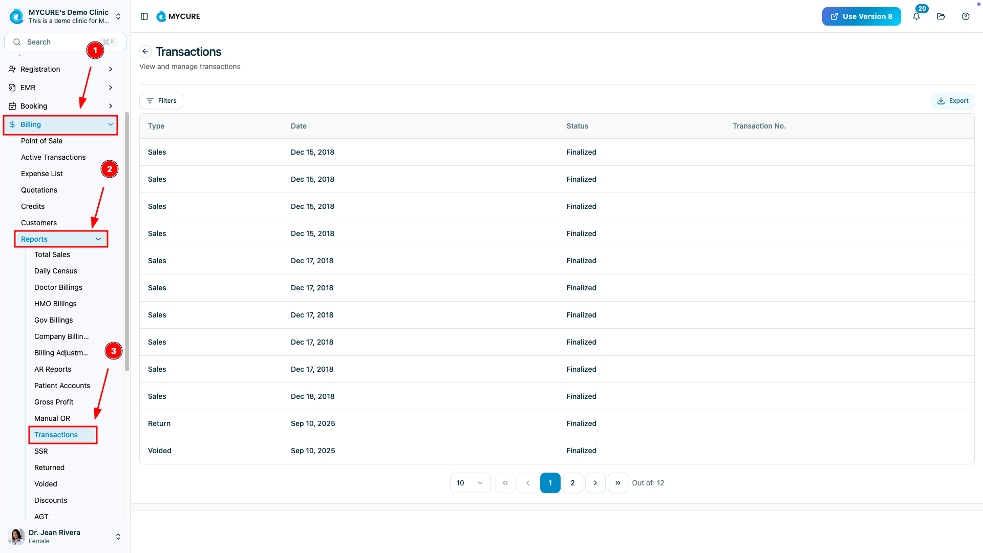The width and height of the screenshot is (983, 553).
Task: Click the help question mark icon
Action: coord(966,16)
